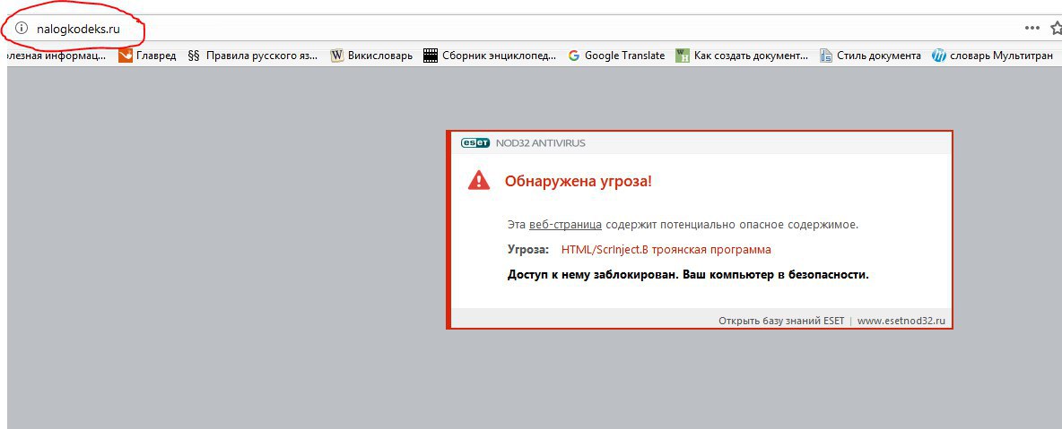Screen dimensions: 1062x429
Task: Open the www.esetnod32.ru link
Action: pos(901,320)
